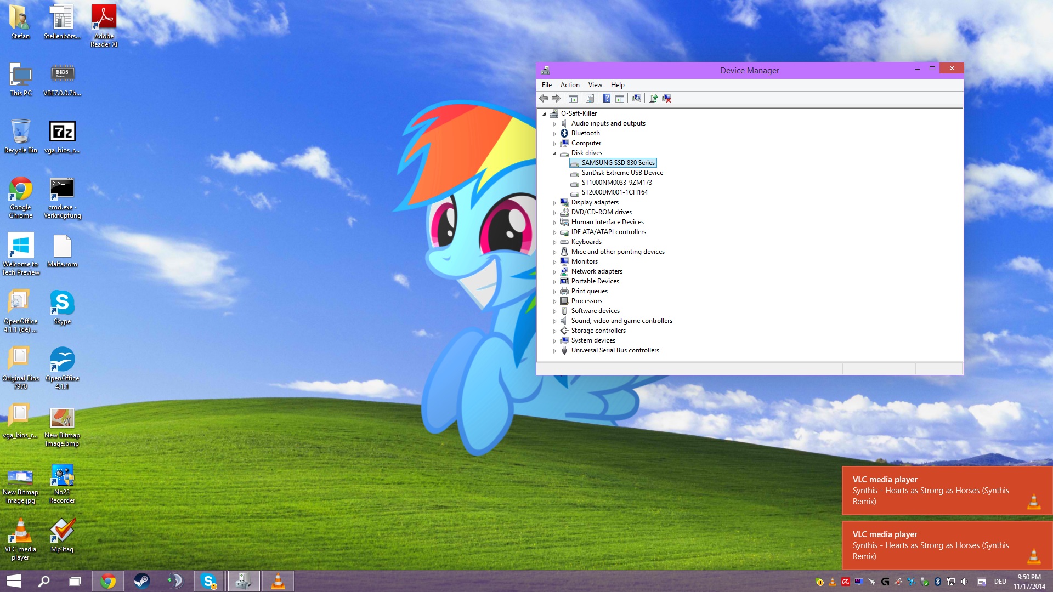Expand the Keyboards node
The height and width of the screenshot is (592, 1053).
tap(554, 242)
